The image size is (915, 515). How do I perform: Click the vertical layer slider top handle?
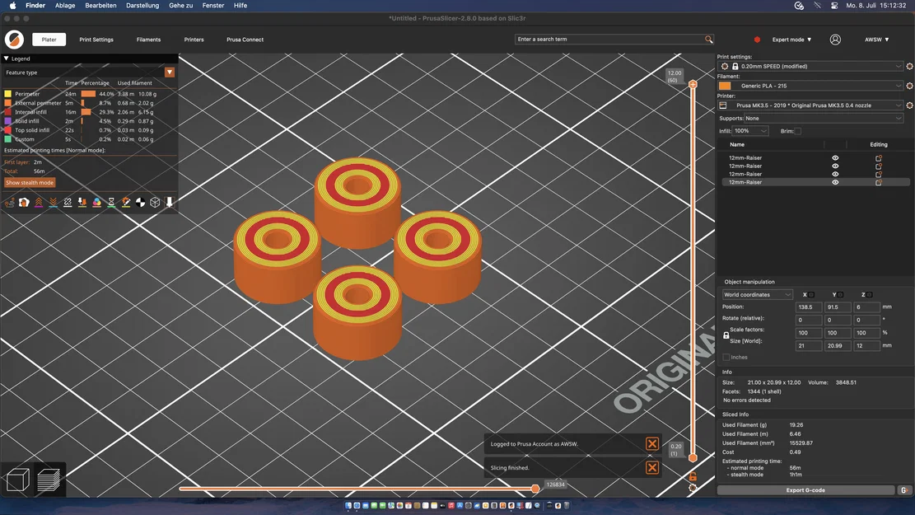point(693,85)
